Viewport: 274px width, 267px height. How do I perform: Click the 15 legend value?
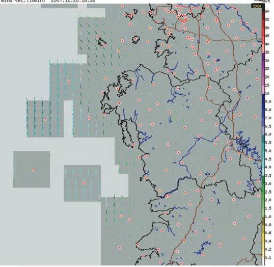[267, 85]
